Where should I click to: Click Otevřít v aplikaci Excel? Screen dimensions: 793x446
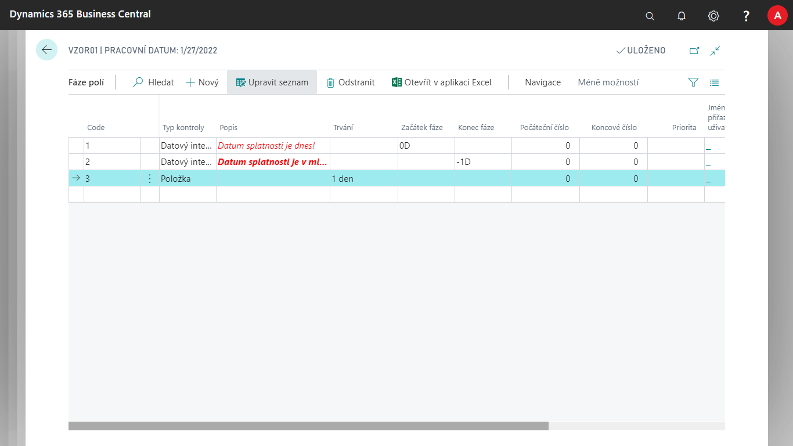[x=441, y=82]
